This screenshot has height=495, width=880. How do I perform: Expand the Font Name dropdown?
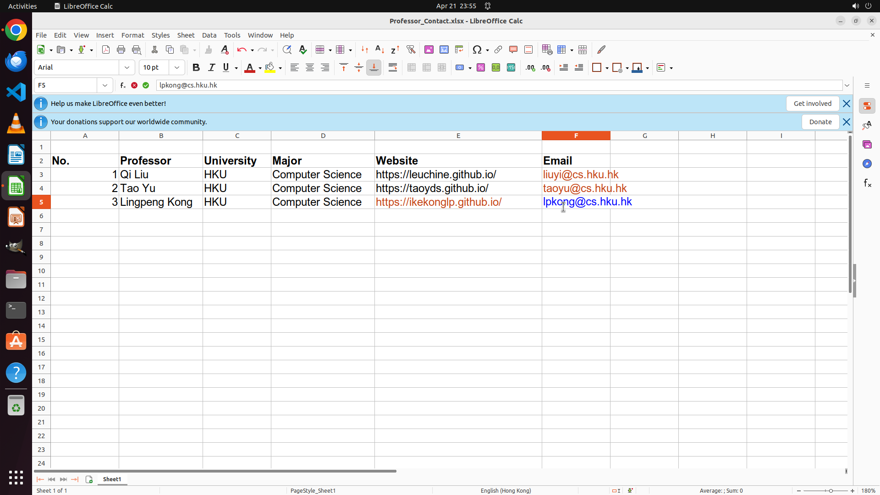click(127, 68)
